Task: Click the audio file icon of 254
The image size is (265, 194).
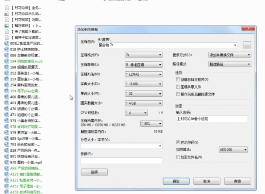Action: tap(7, 85)
